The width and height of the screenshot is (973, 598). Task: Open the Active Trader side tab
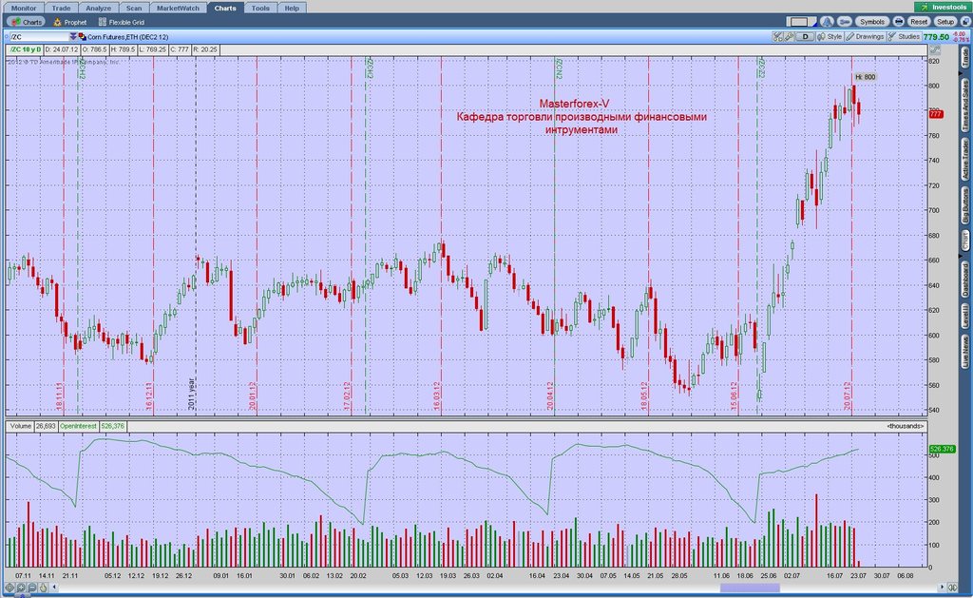pyautogui.click(x=965, y=160)
